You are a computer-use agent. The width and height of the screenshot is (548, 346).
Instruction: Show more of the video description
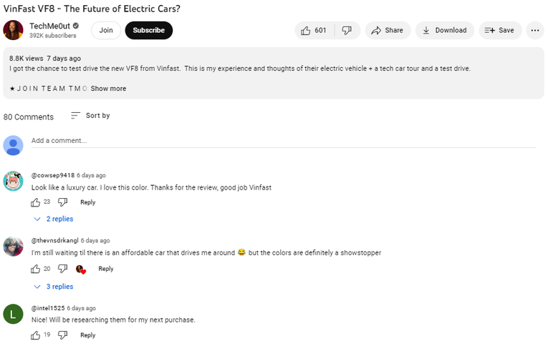point(108,89)
